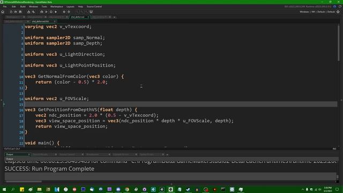Click 'samp_Depth' on line 4
The image size is (343, 193).
coord(86,43)
